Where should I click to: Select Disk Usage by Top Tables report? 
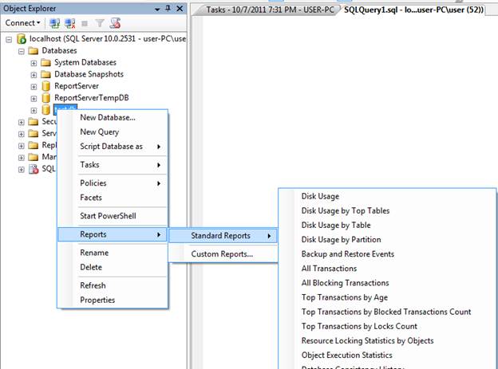345,210
